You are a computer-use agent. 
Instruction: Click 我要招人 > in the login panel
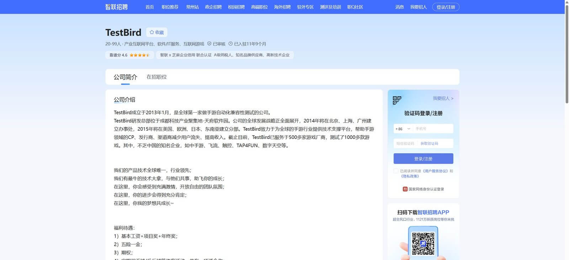pos(443,98)
